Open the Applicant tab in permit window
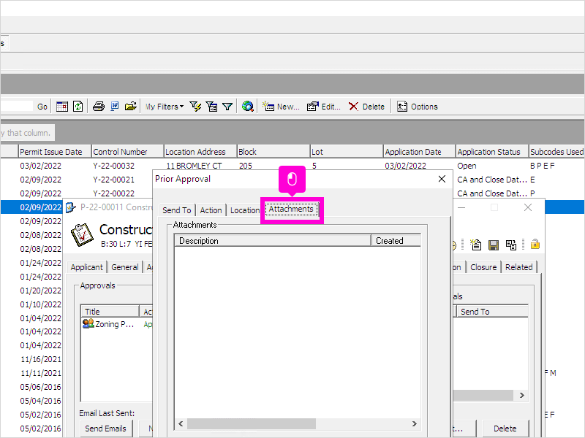Viewport: 585px width, 438px height. point(86,267)
